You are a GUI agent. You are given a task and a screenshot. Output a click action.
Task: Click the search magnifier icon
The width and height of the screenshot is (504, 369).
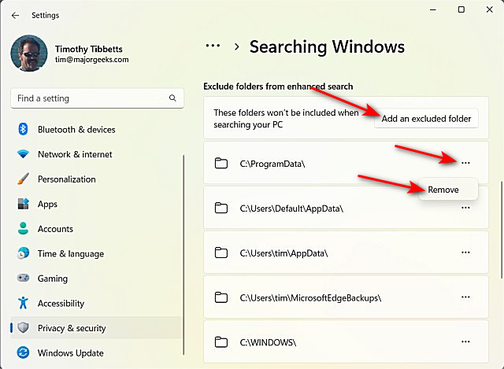tap(172, 98)
